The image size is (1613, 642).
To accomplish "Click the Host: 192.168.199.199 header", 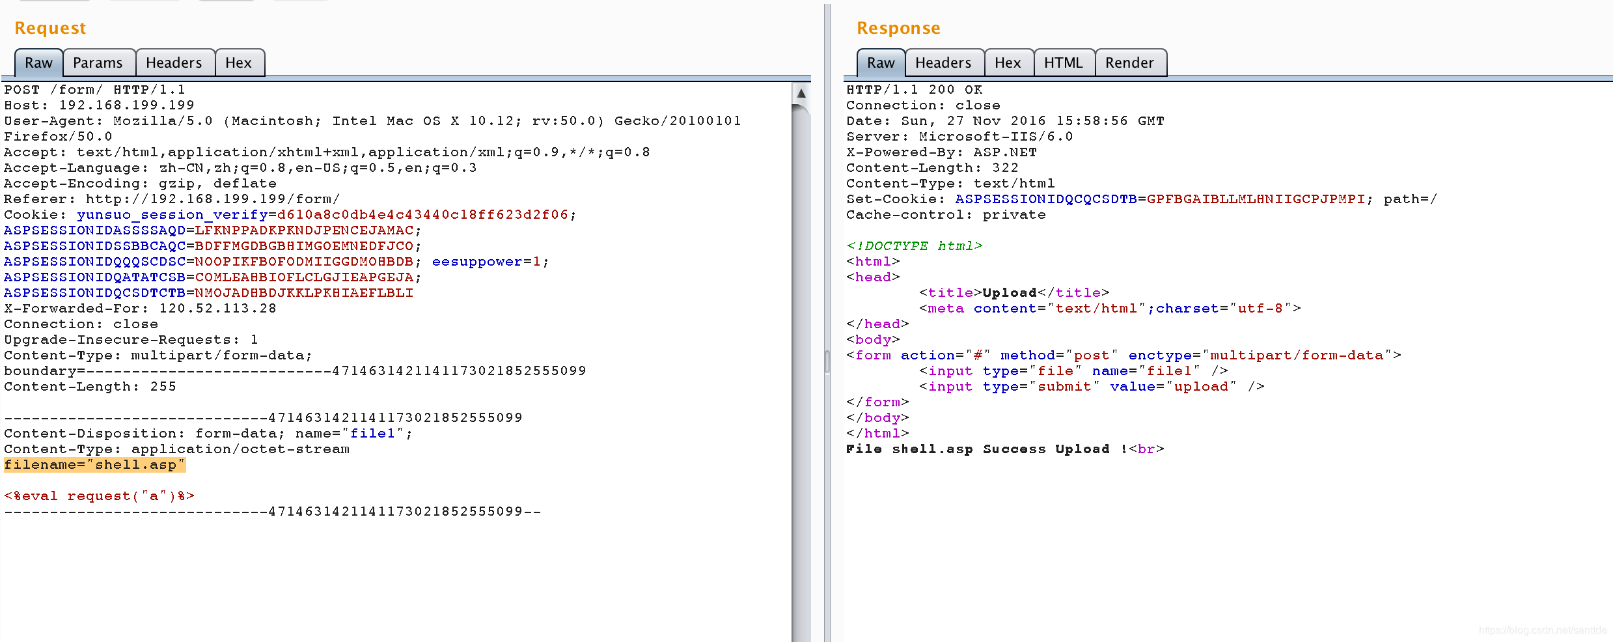I will tap(99, 105).
